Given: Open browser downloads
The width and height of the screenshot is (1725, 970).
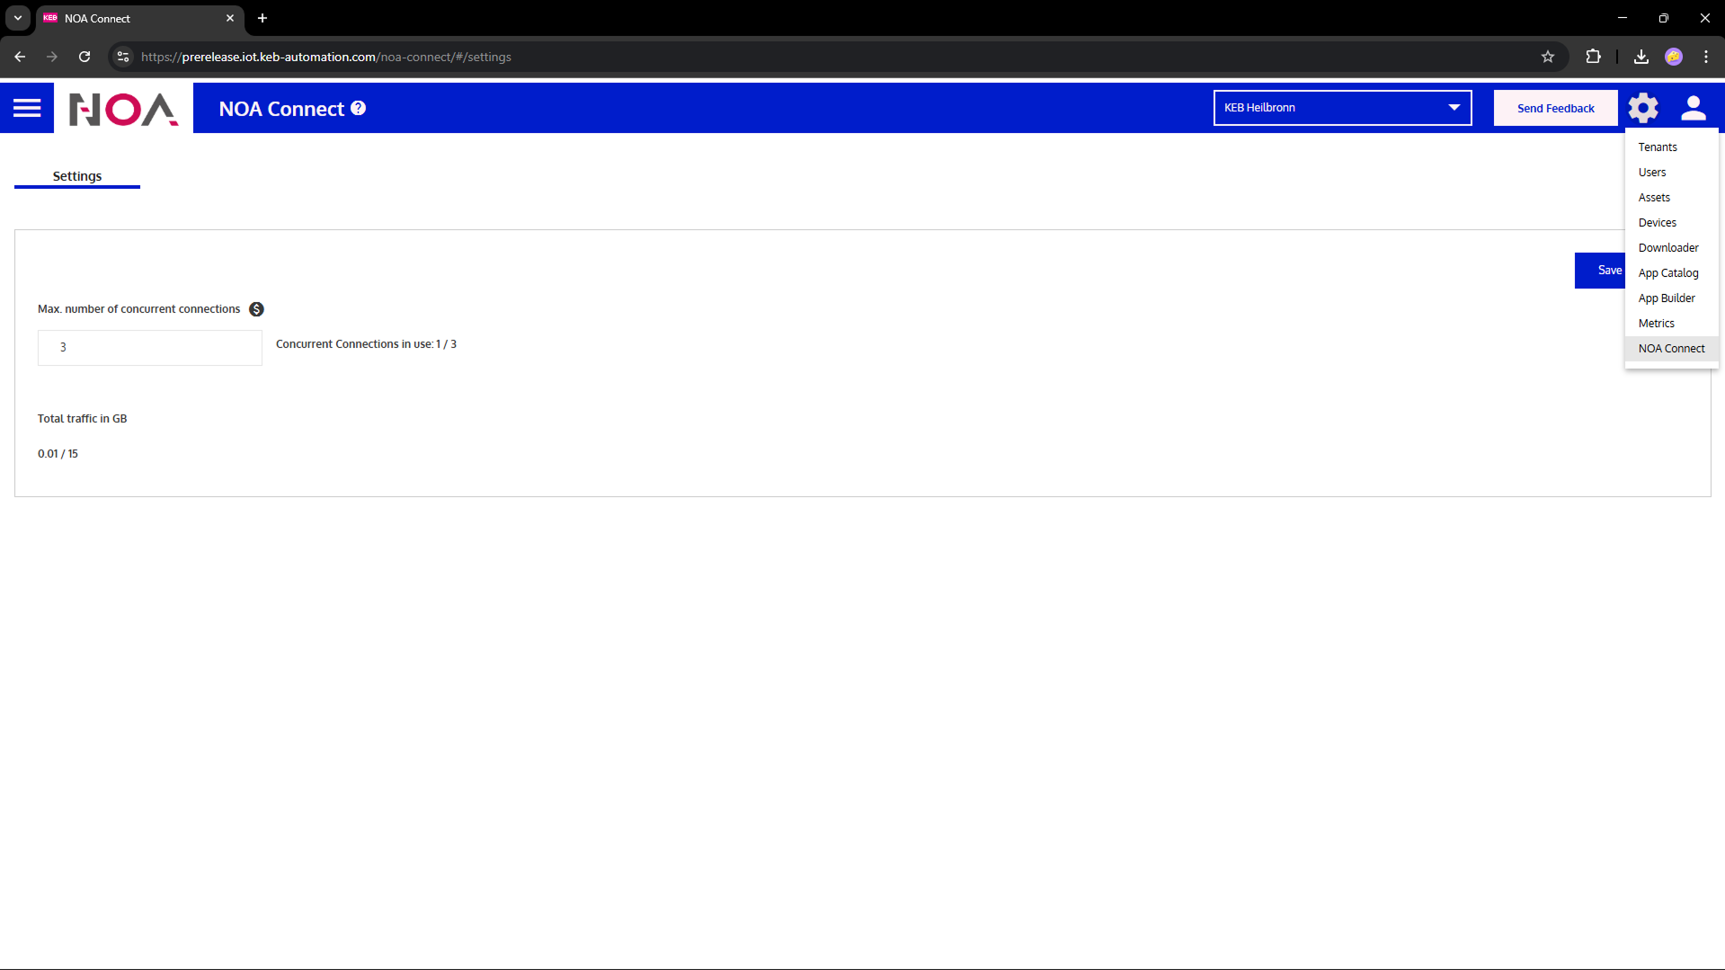Looking at the screenshot, I should coord(1641,57).
